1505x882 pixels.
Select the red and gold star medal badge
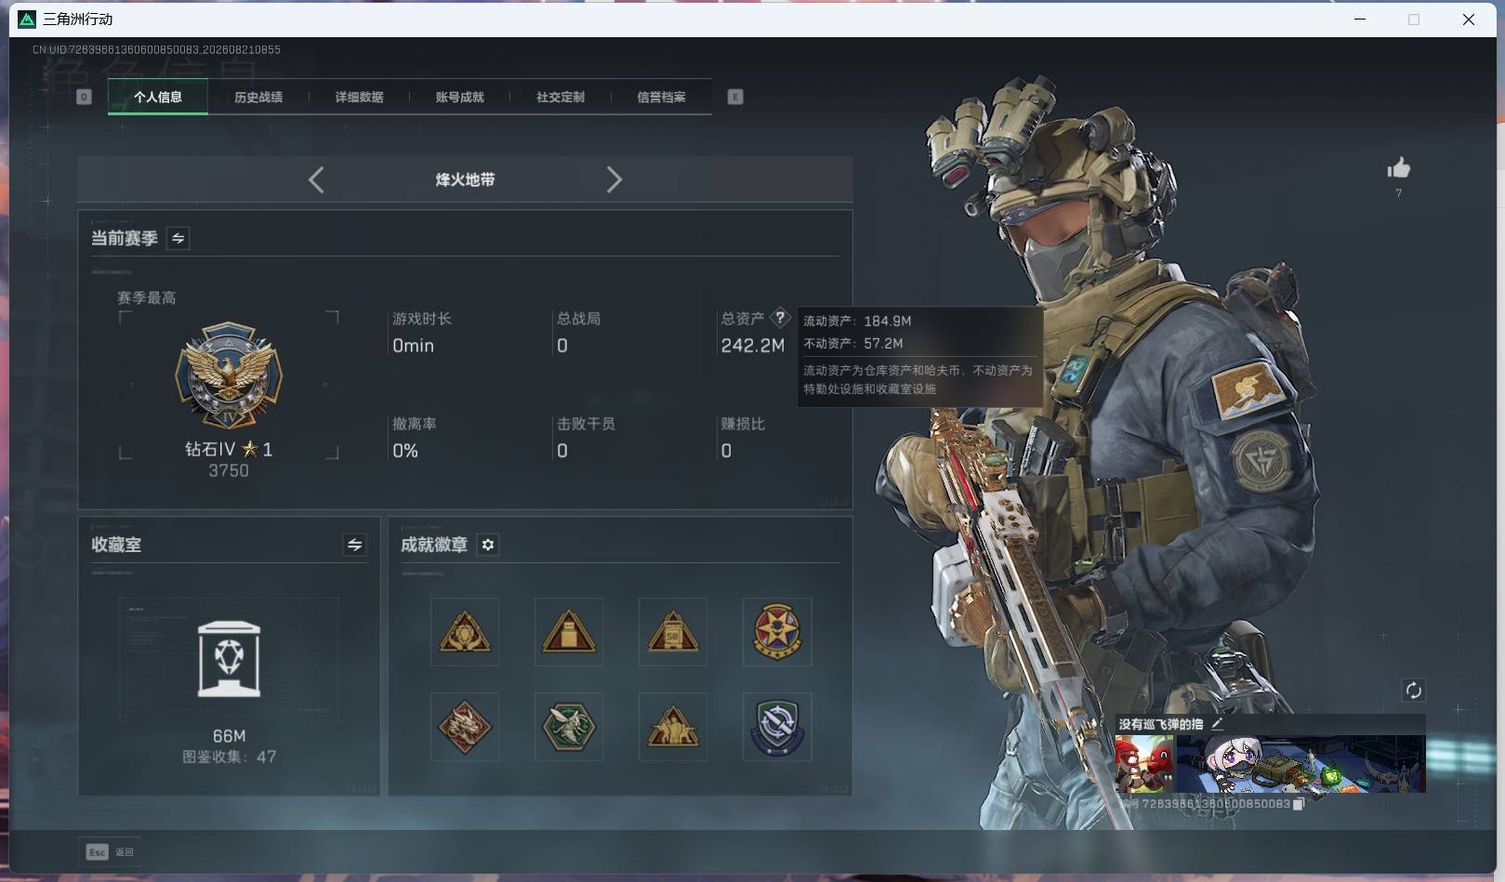click(x=777, y=632)
